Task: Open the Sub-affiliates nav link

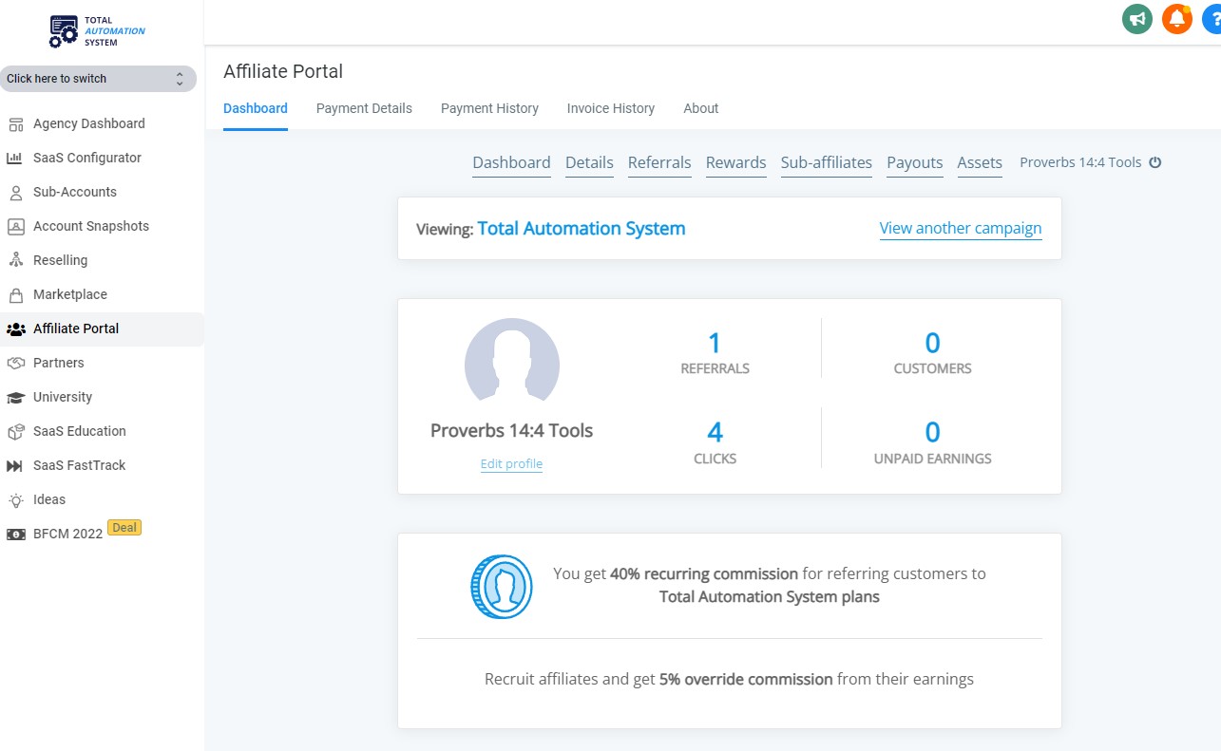Action: click(827, 162)
